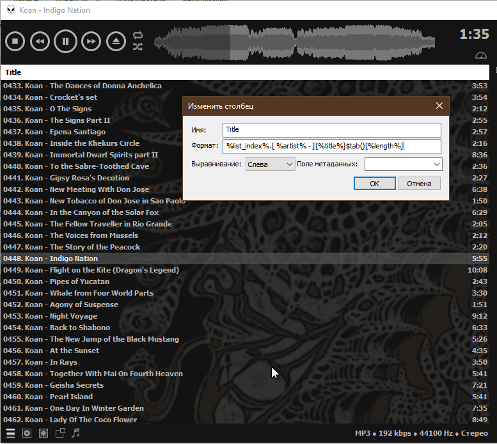Viewport: 497px width, 444px height.
Task: Click the music note icon in status bar
Action: [75, 433]
